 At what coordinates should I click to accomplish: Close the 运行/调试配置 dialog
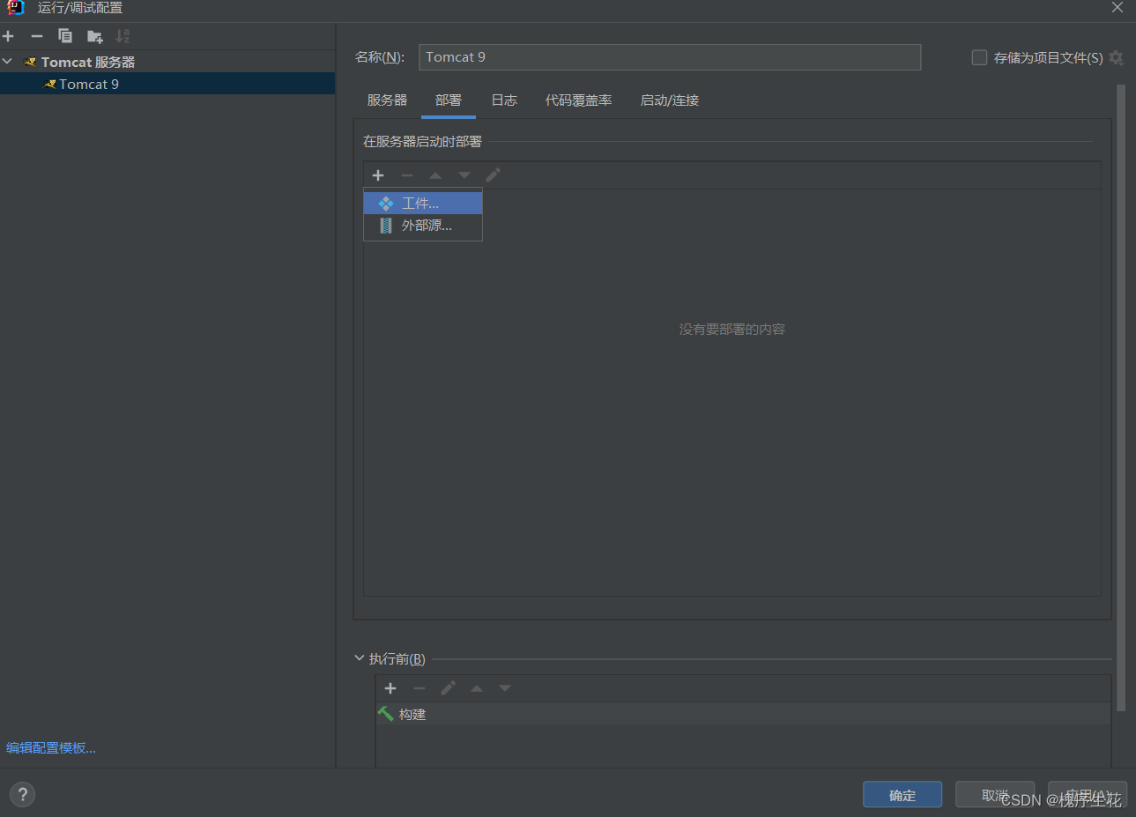1117,8
